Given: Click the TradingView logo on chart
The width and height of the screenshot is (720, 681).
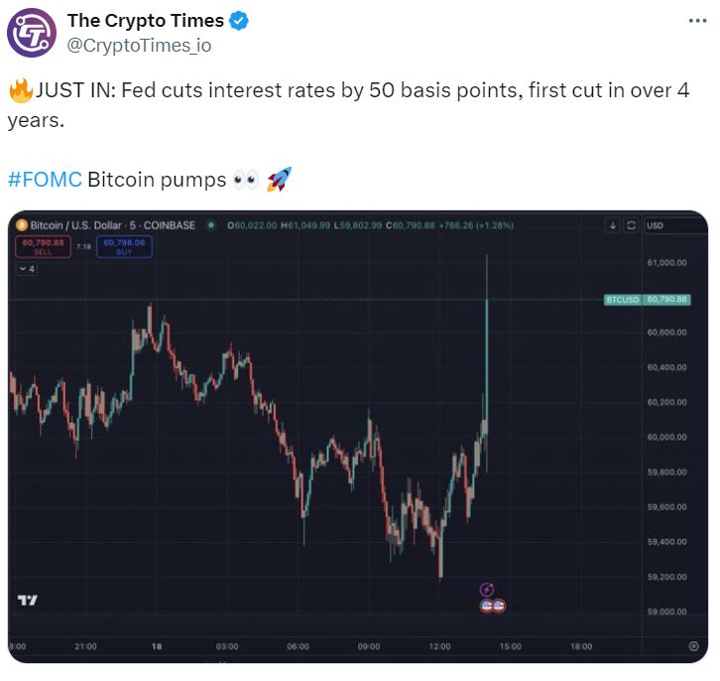Looking at the screenshot, I should pos(28,600).
